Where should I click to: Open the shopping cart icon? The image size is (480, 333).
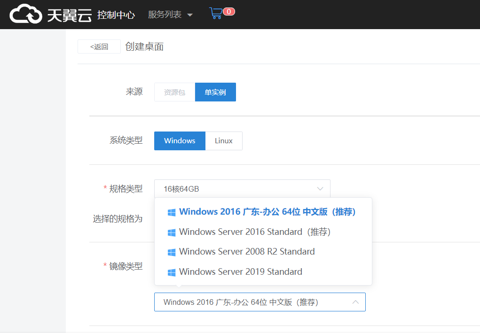(216, 13)
